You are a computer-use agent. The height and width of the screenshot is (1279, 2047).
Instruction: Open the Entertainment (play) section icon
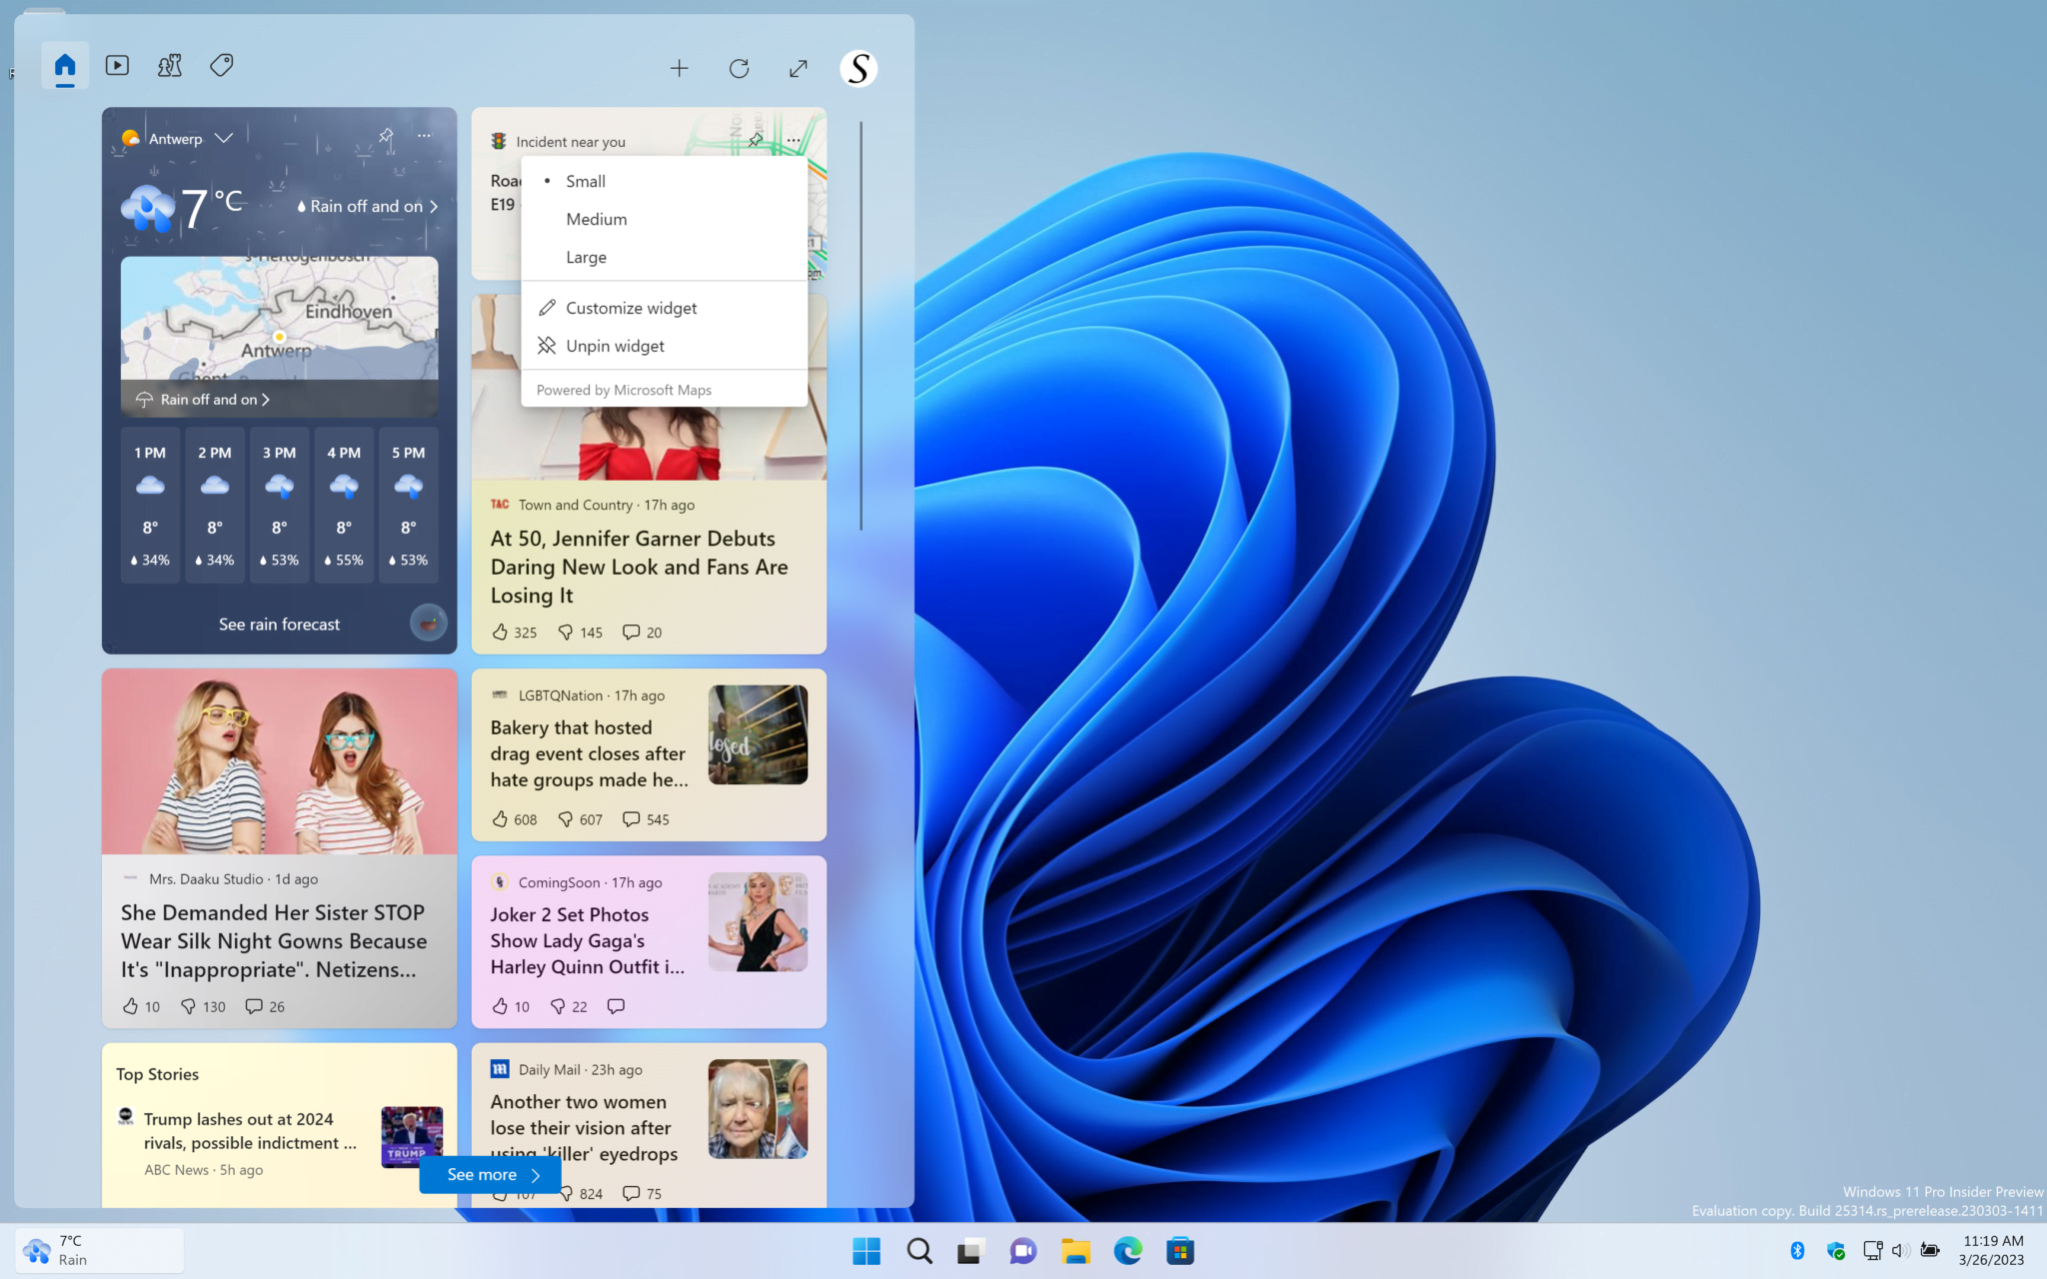117,65
